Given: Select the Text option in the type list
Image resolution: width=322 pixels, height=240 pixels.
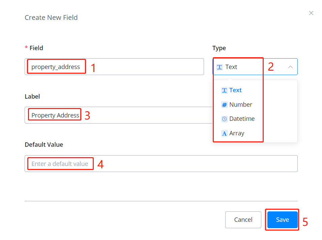Looking at the screenshot, I should [x=235, y=90].
